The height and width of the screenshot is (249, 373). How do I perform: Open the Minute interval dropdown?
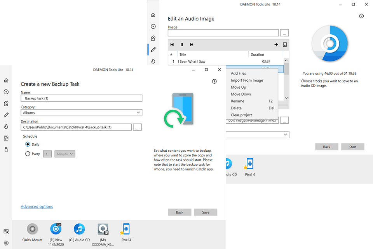(65, 154)
